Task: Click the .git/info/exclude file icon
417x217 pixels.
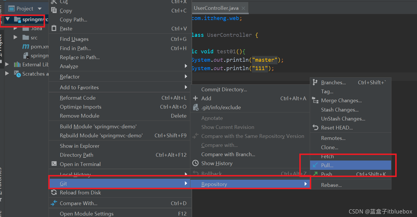Action: pos(196,107)
